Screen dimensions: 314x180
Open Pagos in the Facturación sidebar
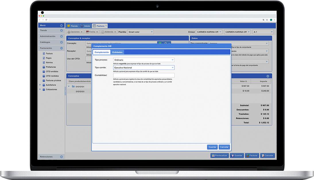[49, 58]
